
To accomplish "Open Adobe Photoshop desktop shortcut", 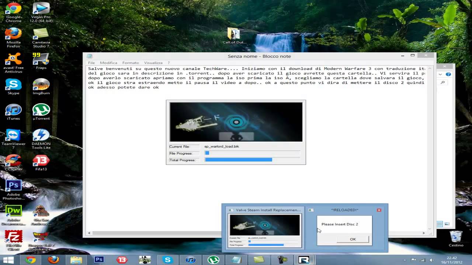I will click(13, 190).
